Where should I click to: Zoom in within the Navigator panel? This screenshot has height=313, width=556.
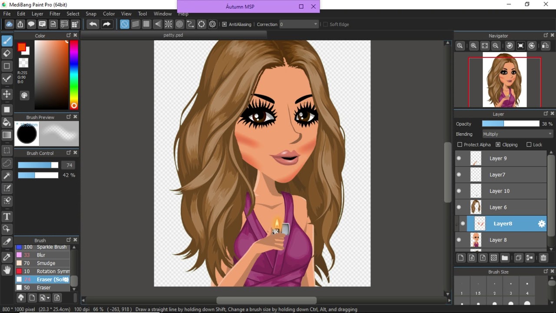tap(473, 46)
